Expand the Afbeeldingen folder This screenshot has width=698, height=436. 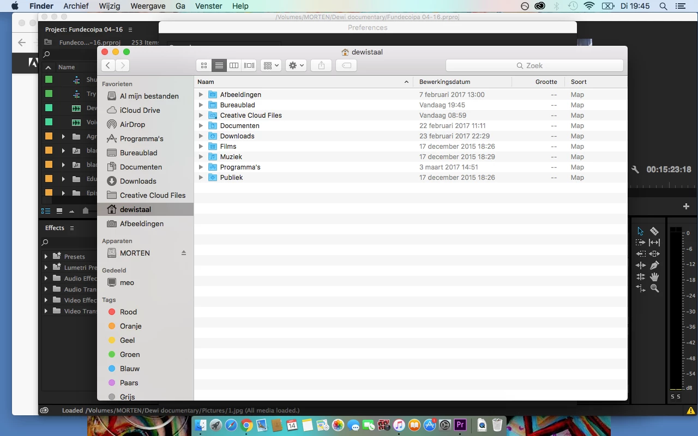201,95
